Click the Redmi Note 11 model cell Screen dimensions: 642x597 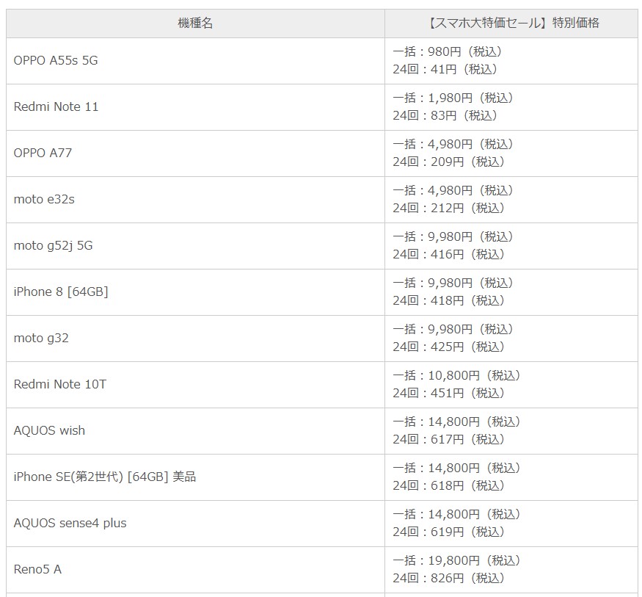point(56,106)
